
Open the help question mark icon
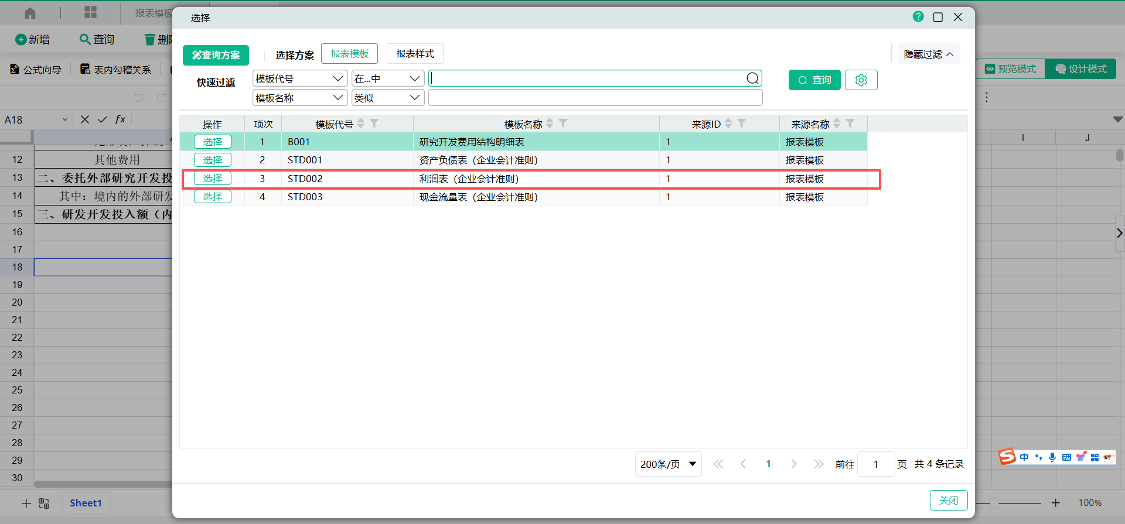point(918,17)
